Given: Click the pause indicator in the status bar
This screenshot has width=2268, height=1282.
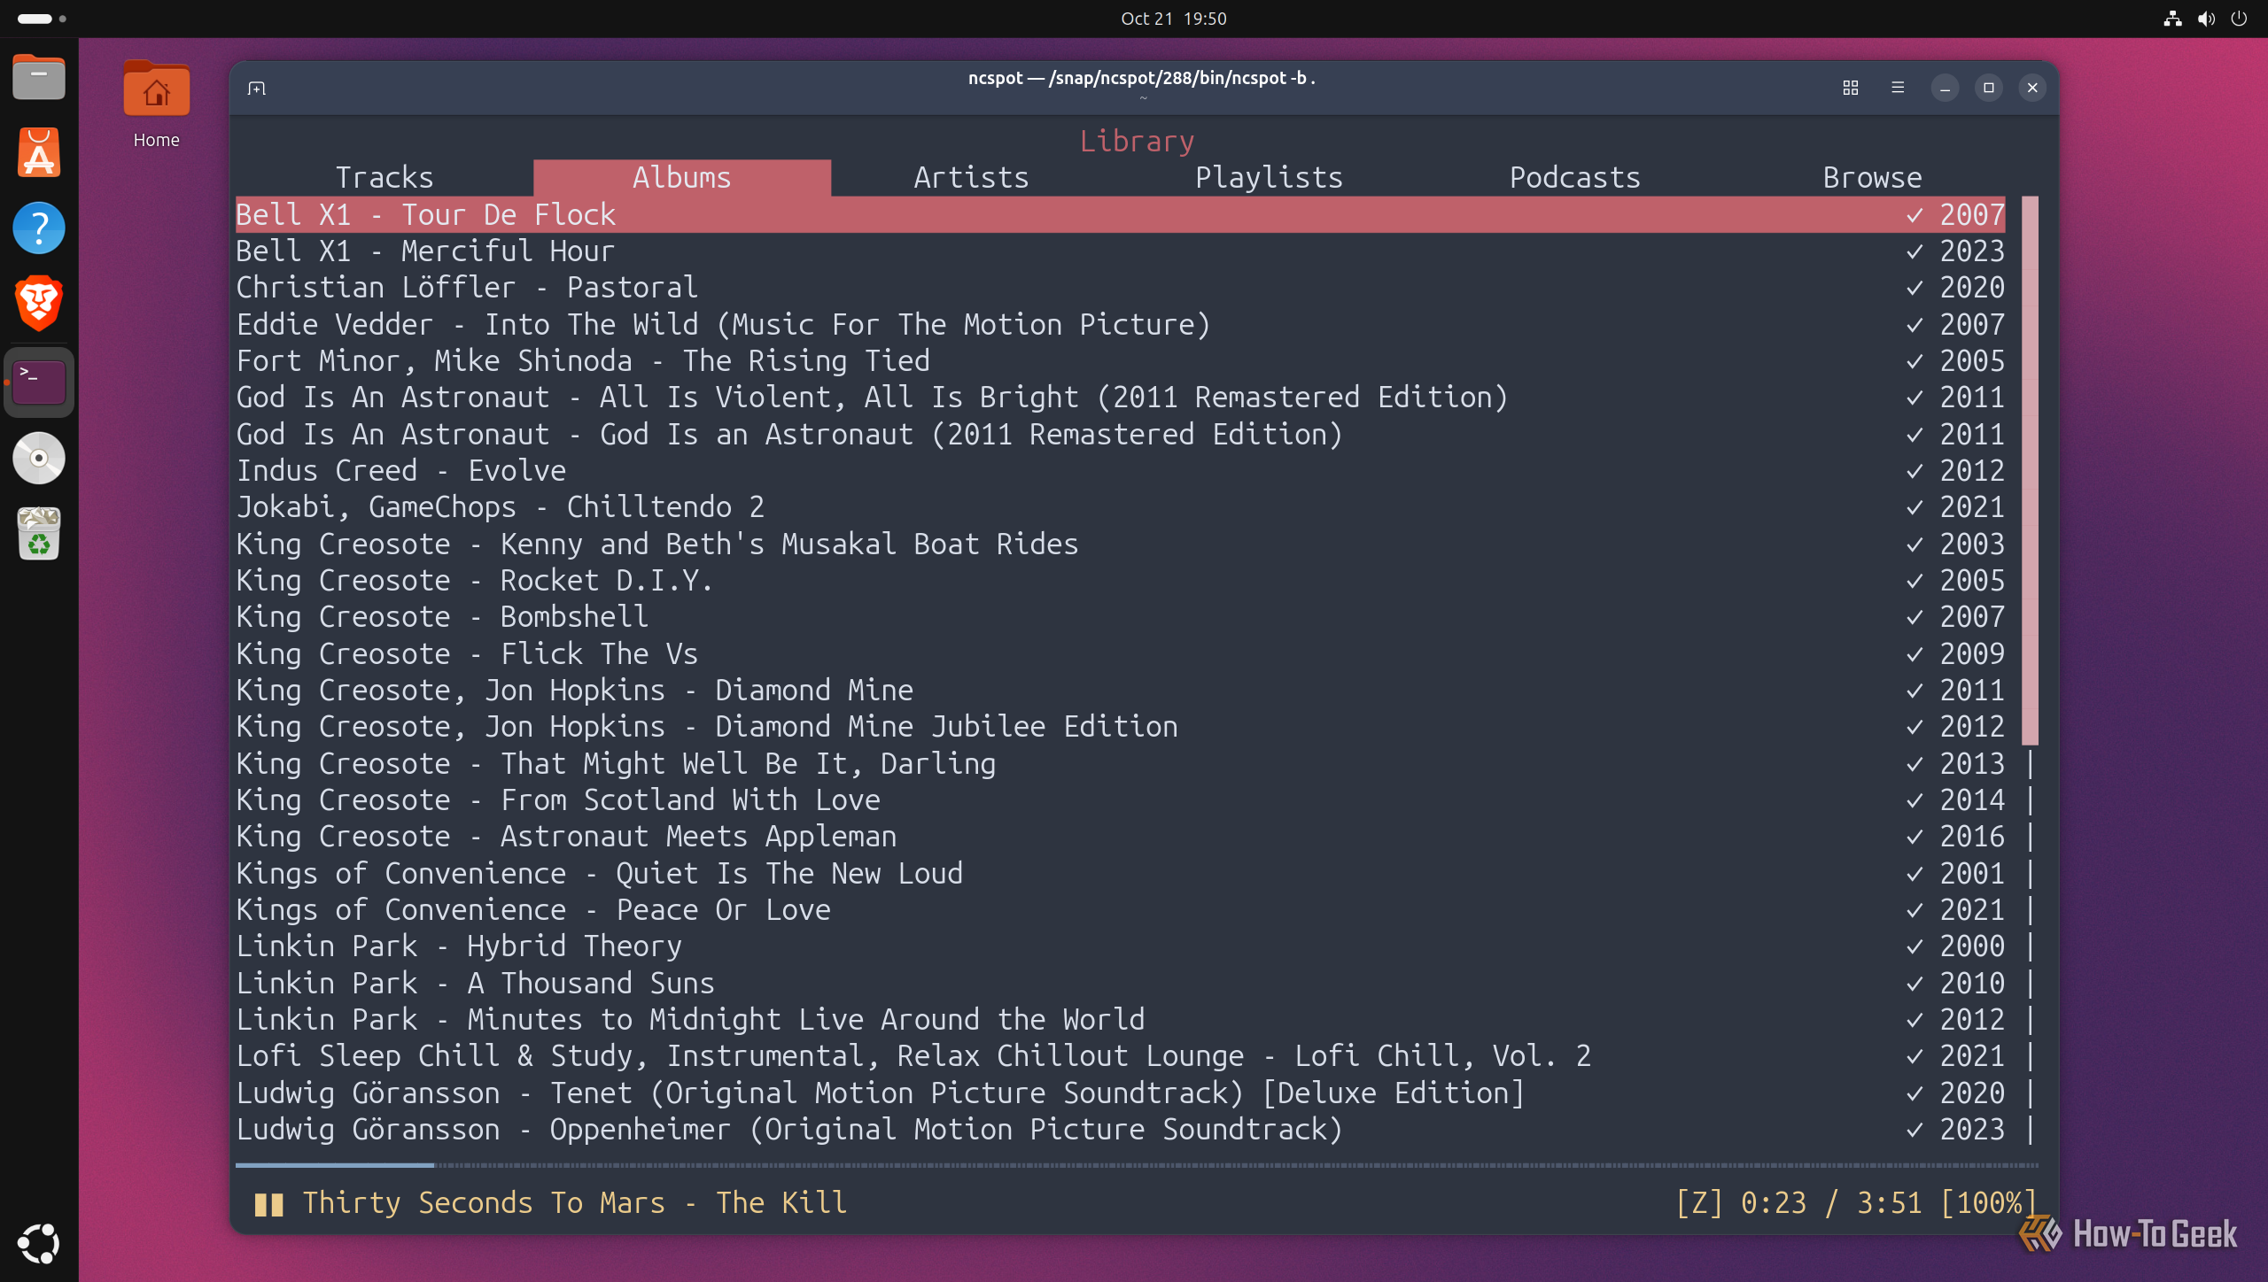Looking at the screenshot, I should pos(269,1204).
